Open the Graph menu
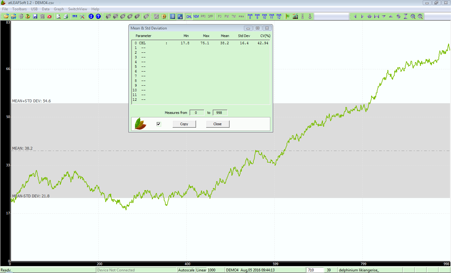Viewport: 451px width, 273px height. (59, 9)
